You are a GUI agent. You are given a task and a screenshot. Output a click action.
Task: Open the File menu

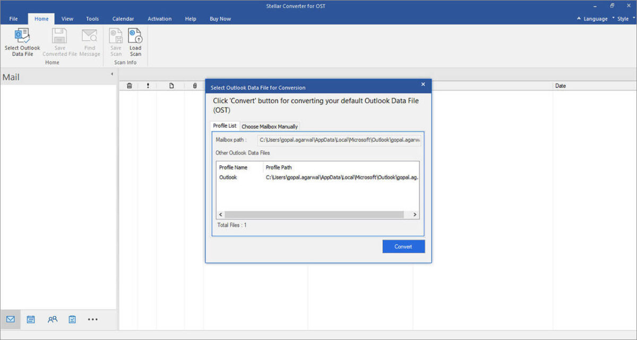(x=14, y=19)
